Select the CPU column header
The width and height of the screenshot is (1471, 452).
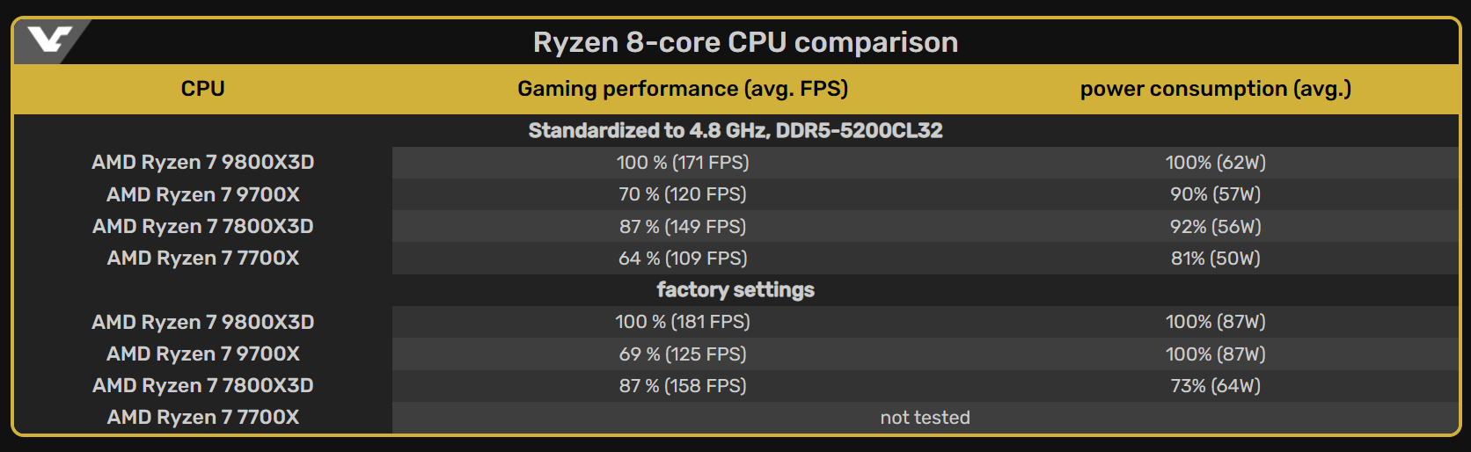pyautogui.click(x=202, y=89)
